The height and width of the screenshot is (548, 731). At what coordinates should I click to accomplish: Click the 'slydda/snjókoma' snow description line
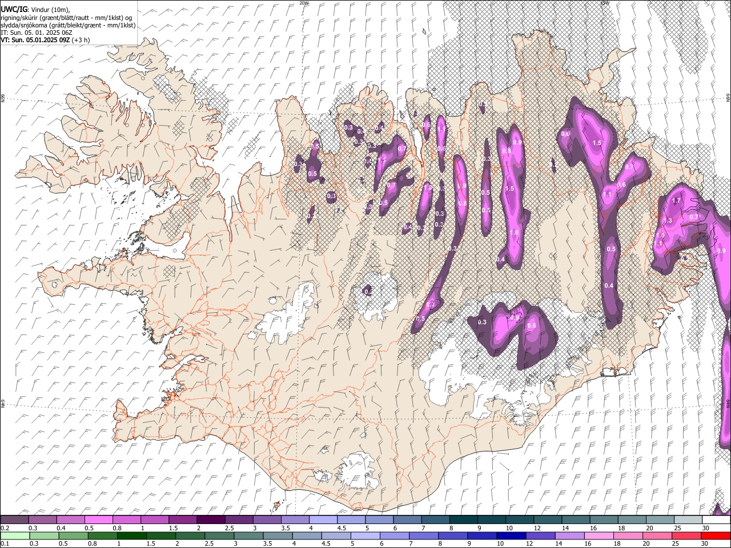tap(68, 25)
